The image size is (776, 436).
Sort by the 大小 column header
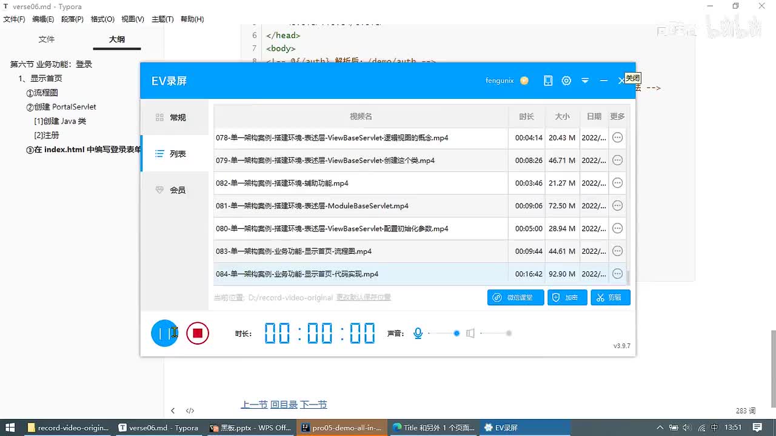pyautogui.click(x=562, y=116)
